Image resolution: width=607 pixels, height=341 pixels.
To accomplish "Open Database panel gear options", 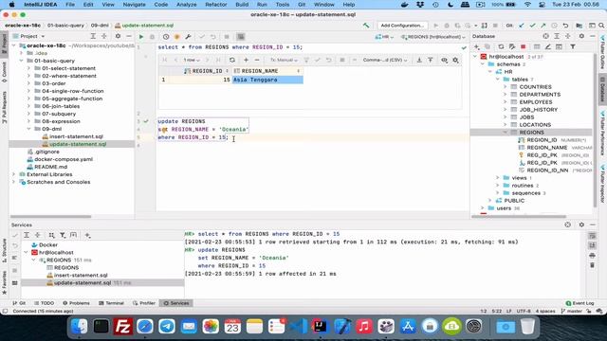I will click(581, 36).
